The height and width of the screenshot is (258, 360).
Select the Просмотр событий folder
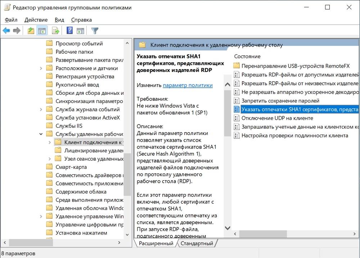79,44
